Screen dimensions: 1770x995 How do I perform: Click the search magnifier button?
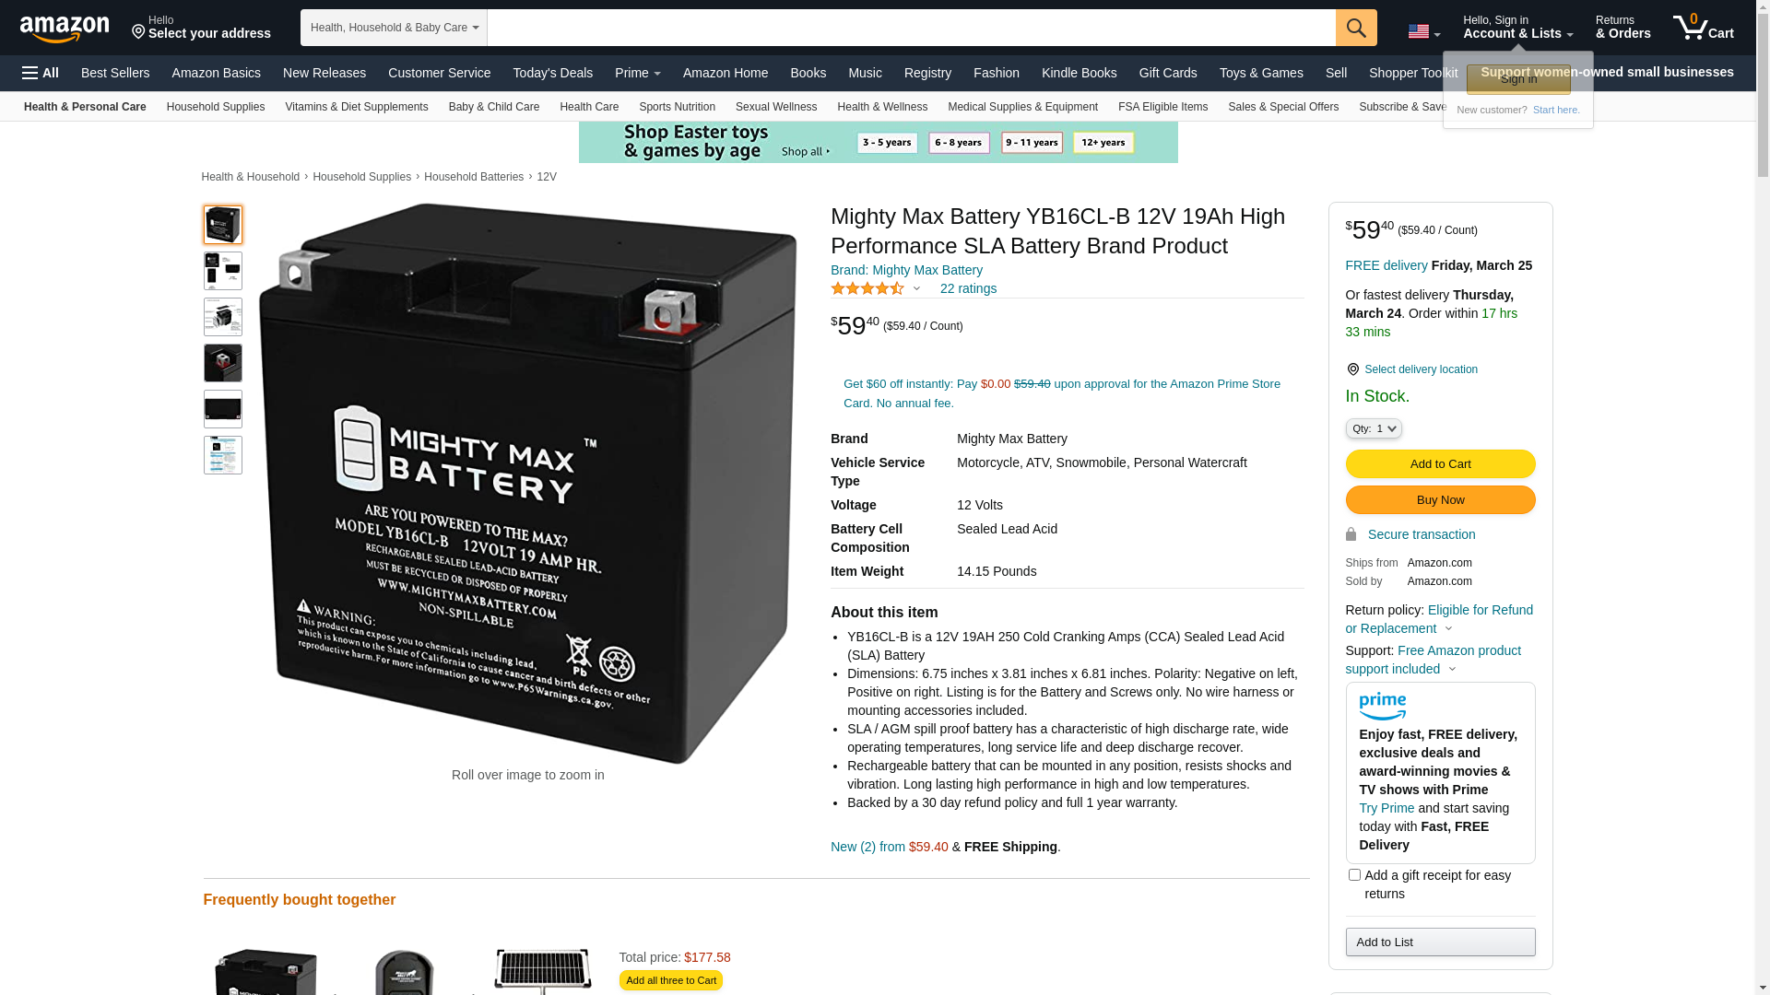(x=1356, y=28)
